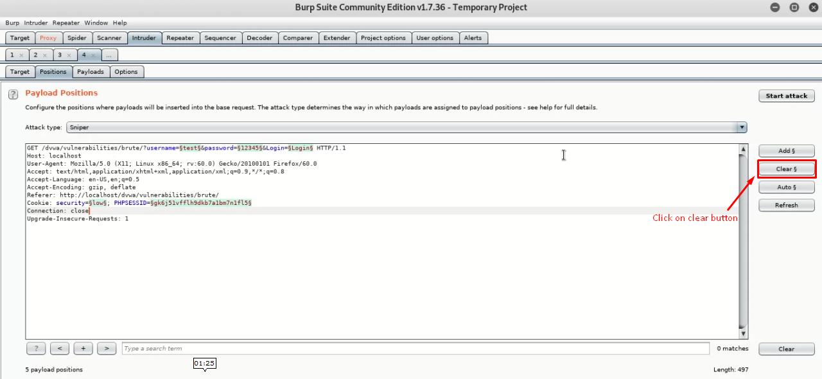Image resolution: width=822 pixels, height=379 pixels.
Task: Click the down arrow of the vertical scrollbar
Action: tap(743, 333)
